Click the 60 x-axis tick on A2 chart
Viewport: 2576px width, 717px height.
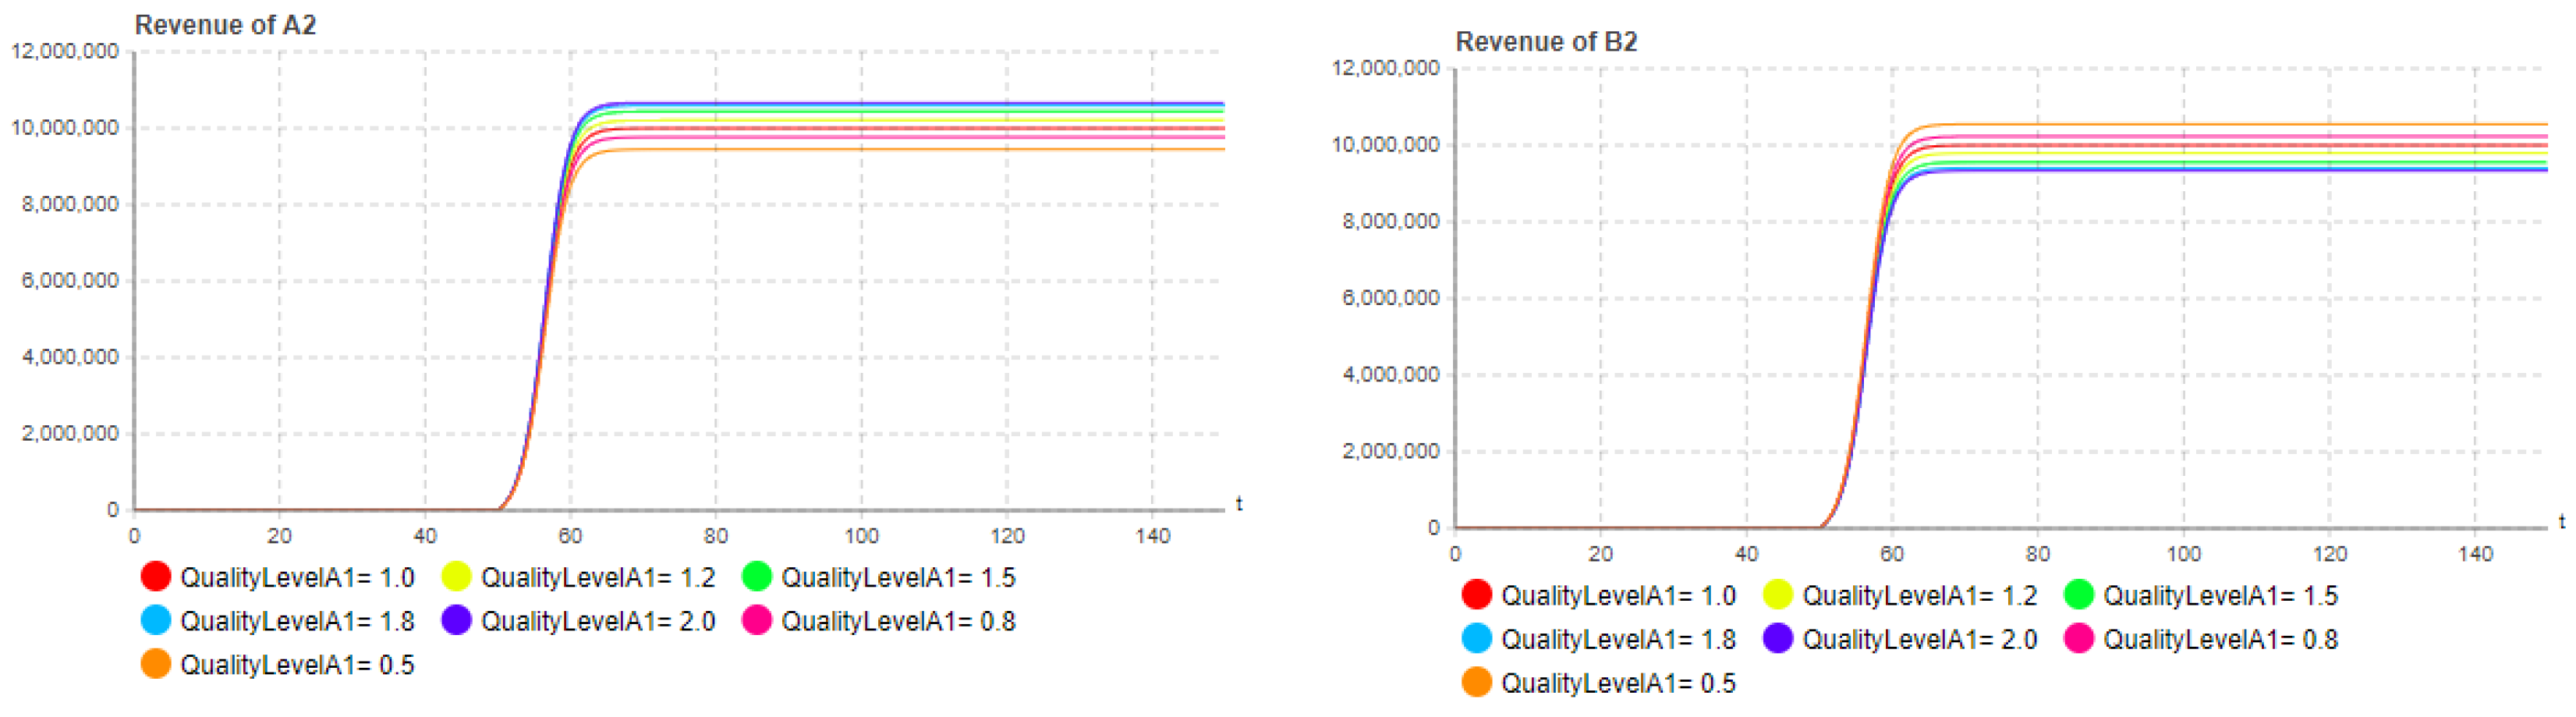570,536
